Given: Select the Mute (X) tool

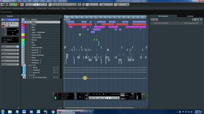Looking at the screenshot, I should pyautogui.click(x=65, y=5).
